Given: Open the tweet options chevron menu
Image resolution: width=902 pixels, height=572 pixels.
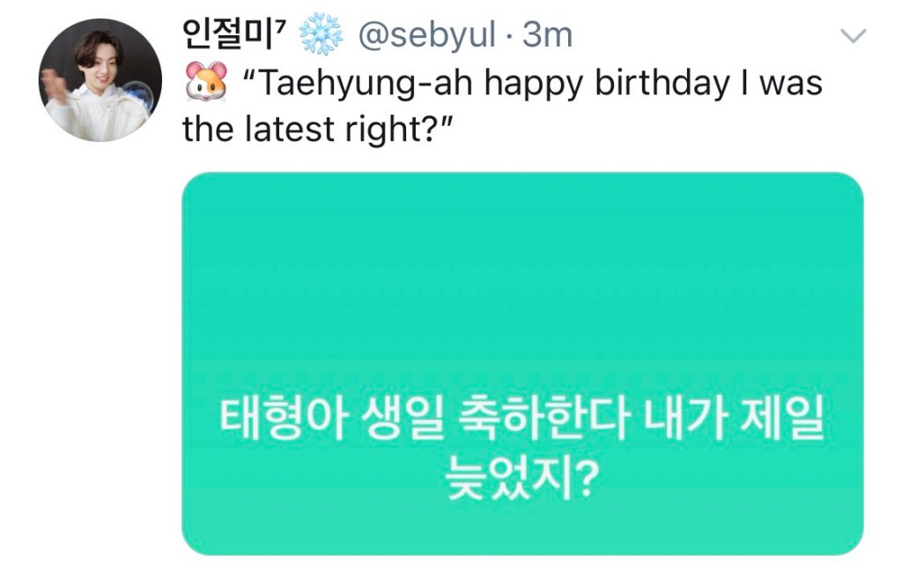Looking at the screenshot, I should (854, 36).
